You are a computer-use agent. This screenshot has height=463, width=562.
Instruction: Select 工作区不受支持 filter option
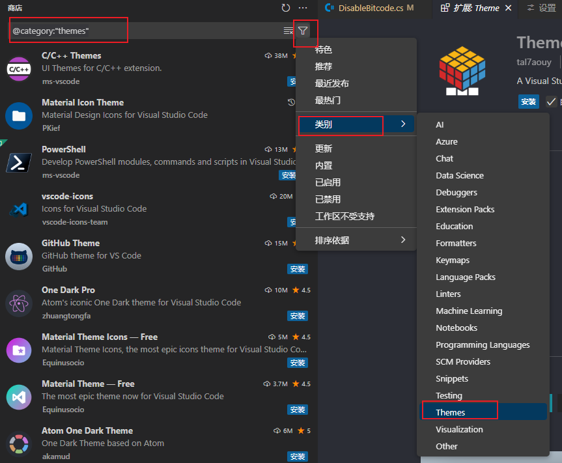tap(357, 216)
